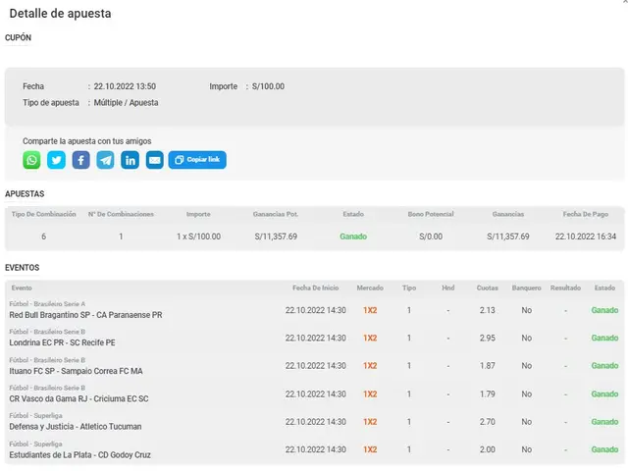
Task: Click the Fecha De Inicio column header
Action: click(316, 288)
